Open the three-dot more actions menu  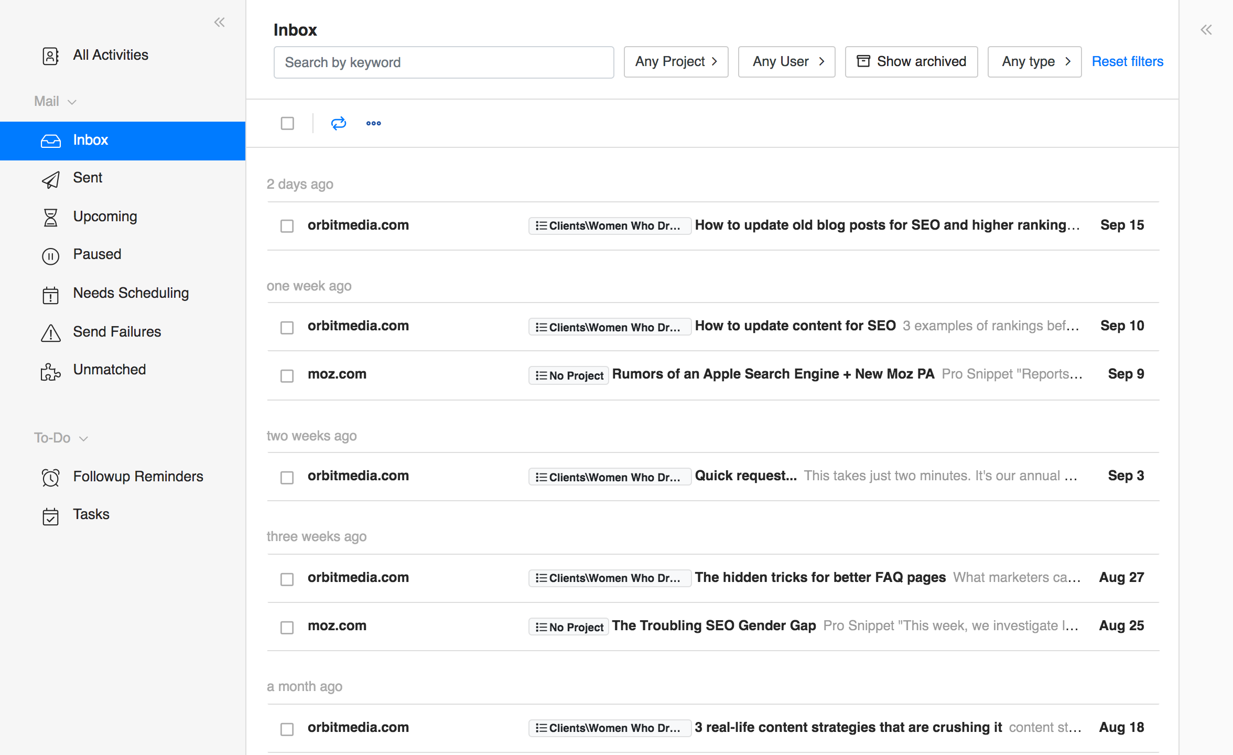click(373, 123)
